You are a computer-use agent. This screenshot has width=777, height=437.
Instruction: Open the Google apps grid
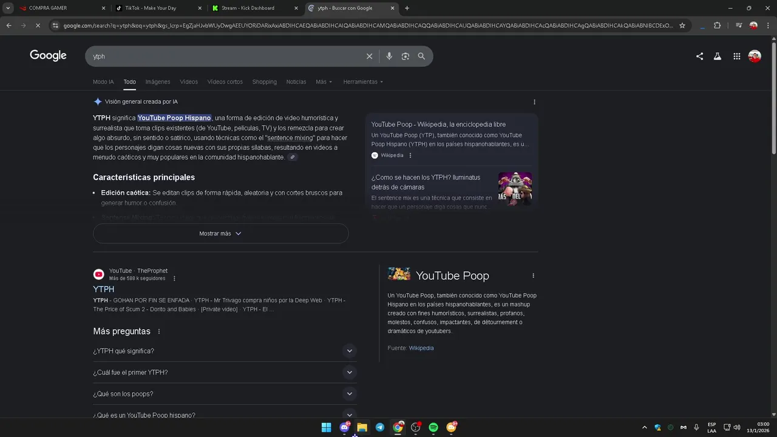736,56
